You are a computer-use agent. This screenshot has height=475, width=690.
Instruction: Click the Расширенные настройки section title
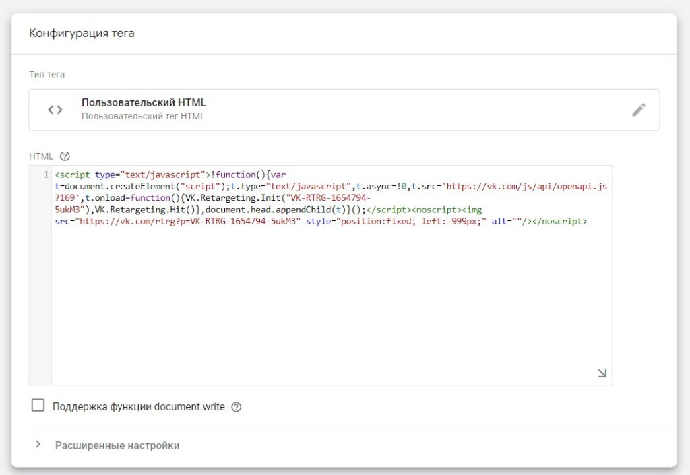point(117,445)
